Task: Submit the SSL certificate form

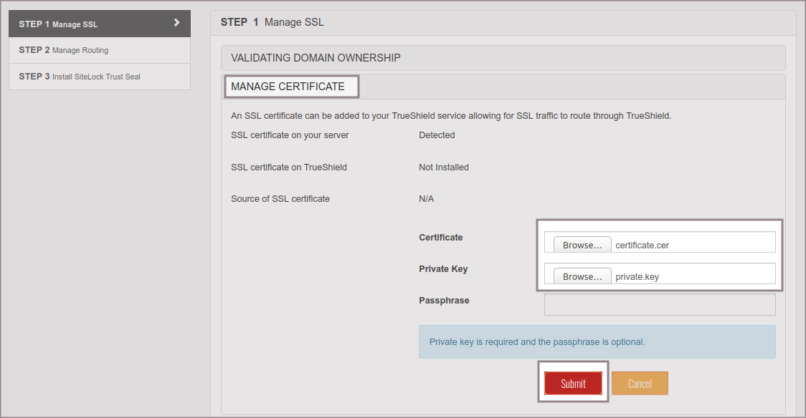Action: pos(573,384)
